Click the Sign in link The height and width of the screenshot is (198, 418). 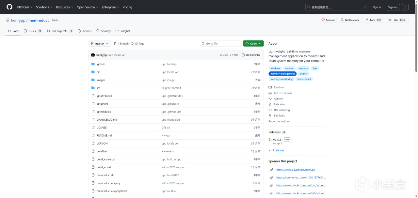(x=377, y=7)
